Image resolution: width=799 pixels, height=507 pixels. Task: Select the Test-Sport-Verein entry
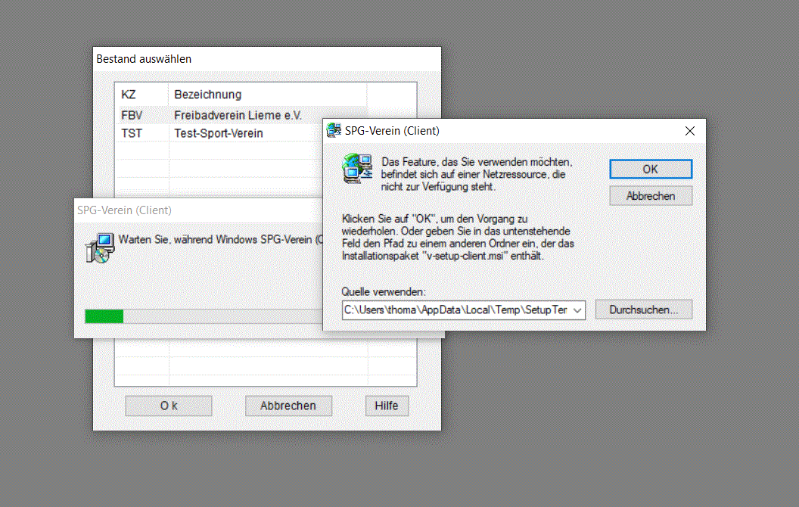pyautogui.click(x=219, y=133)
